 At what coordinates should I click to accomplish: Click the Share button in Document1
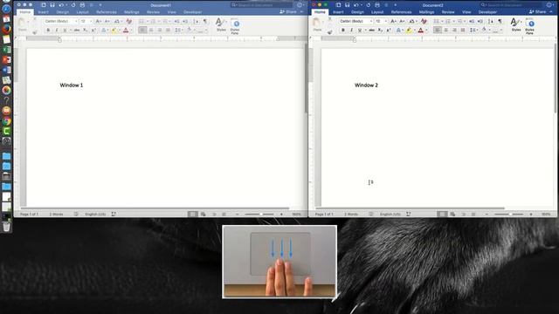(x=288, y=11)
